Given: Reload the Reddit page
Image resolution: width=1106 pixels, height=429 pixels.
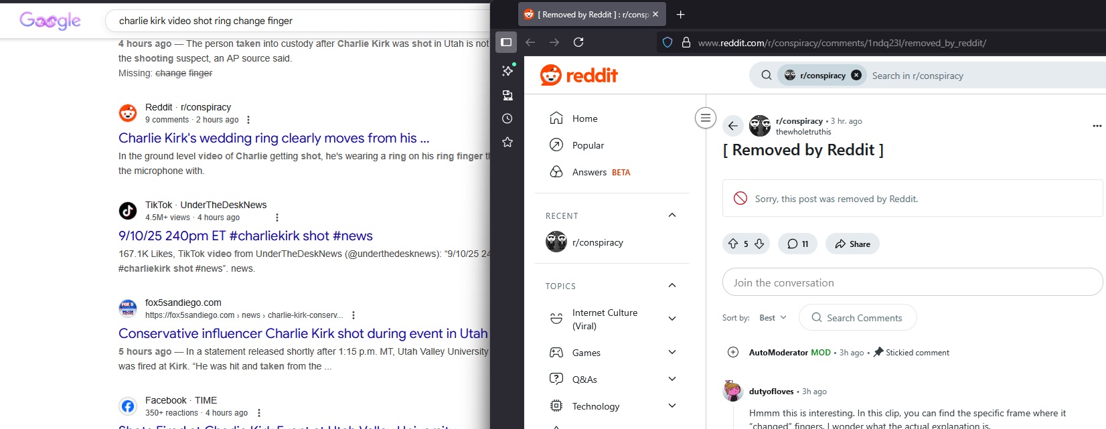Looking at the screenshot, I should coord(578,42).
